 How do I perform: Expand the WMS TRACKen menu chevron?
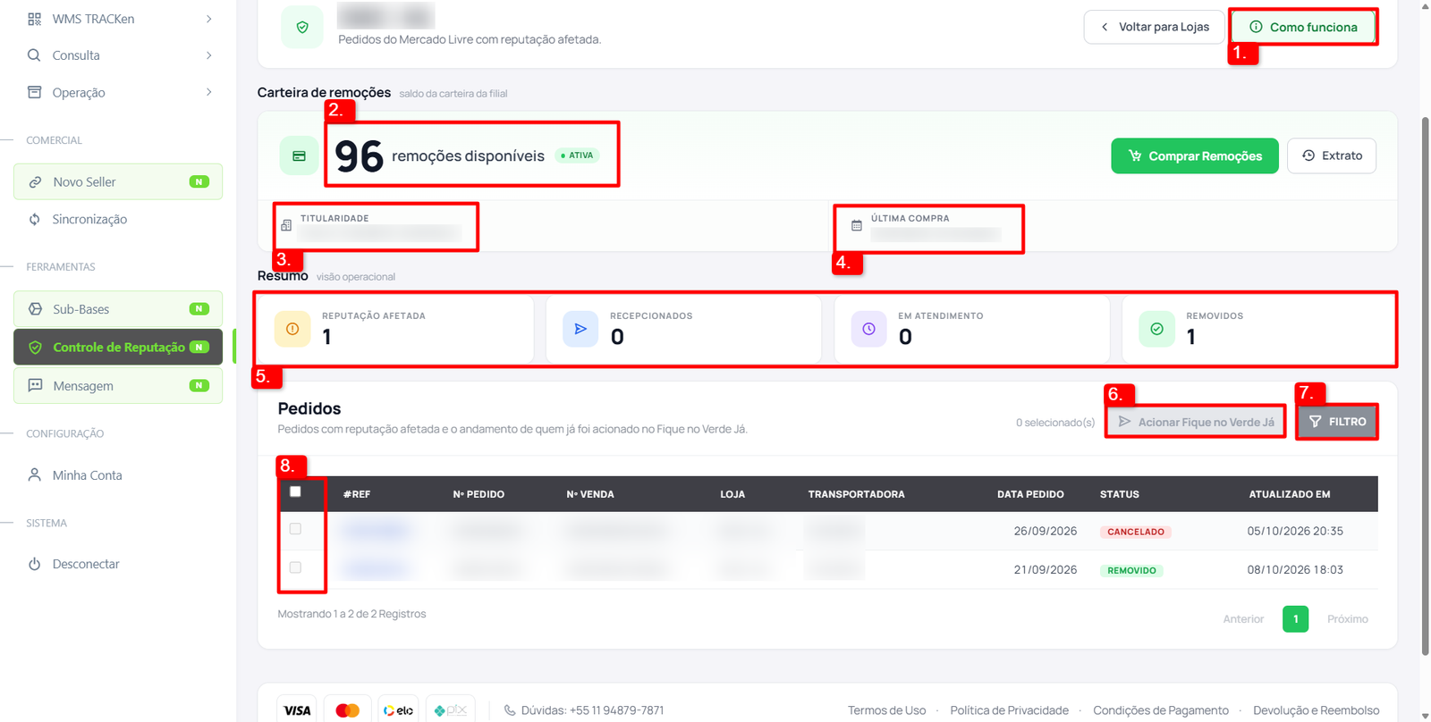208,19
